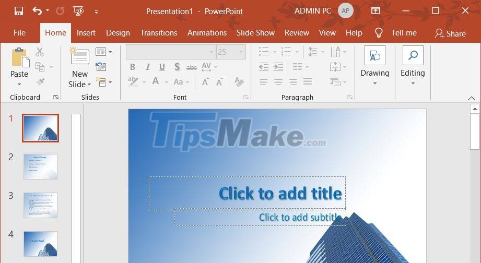The height and width of the screenshot is (263, 481).
Task: Open the Section dropdown
Action: click(x=103, y=82)
